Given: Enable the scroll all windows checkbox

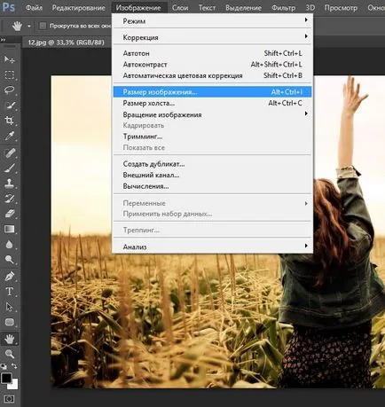Looking at the screenshot, I should [x=43, y=26].
